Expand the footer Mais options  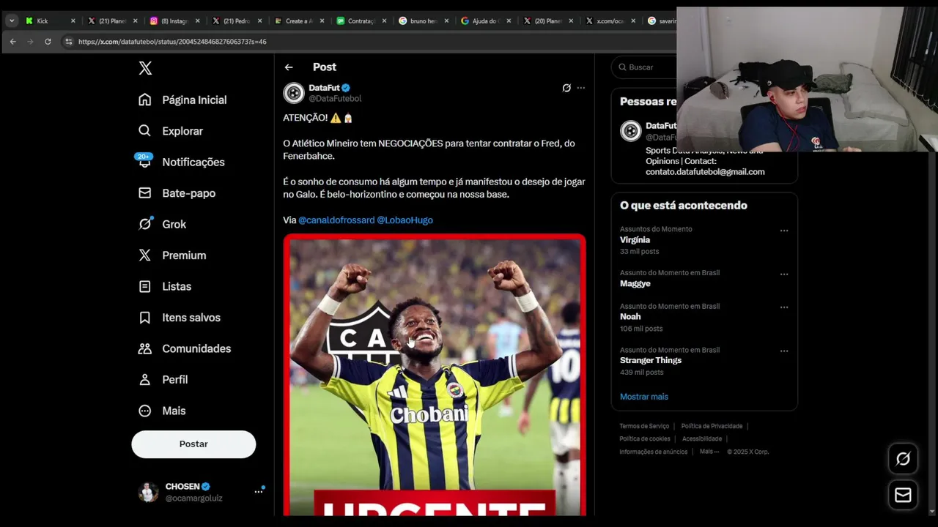tap(709, 452)
